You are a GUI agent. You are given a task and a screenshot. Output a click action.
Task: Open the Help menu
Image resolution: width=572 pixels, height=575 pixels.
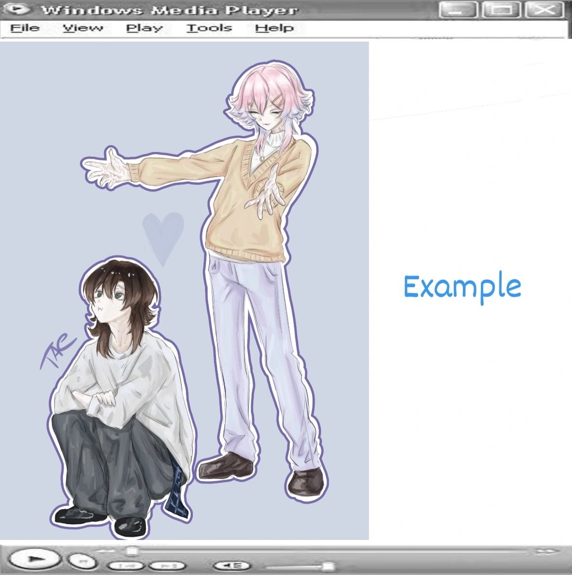pos(274,28)
